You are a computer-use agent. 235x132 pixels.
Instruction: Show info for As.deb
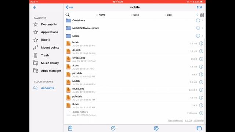201,51
